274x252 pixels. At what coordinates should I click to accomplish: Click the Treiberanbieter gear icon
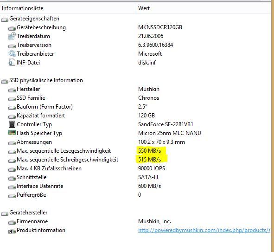[x=12, y=53]
